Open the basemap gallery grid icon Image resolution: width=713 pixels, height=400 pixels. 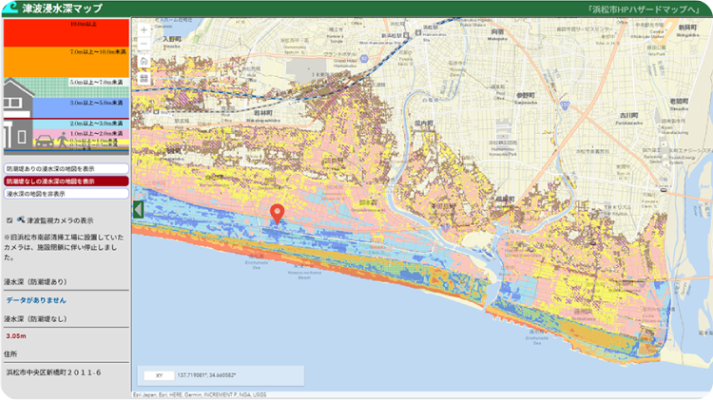point(144,78)
